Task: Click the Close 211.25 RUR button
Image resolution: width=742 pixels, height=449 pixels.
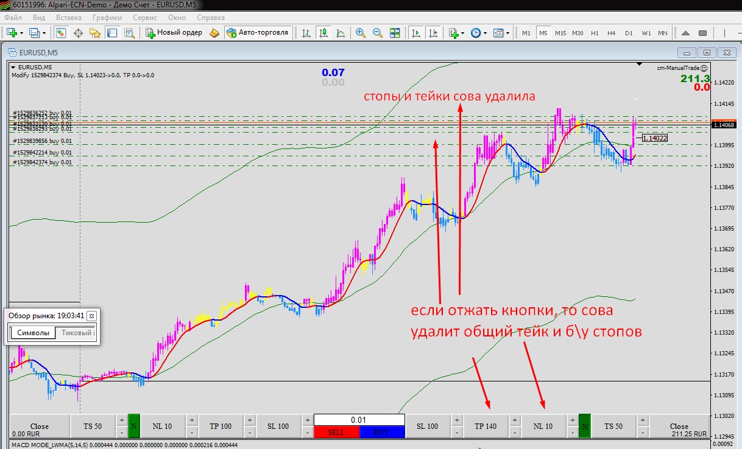Action: click(x=679, y=426)
